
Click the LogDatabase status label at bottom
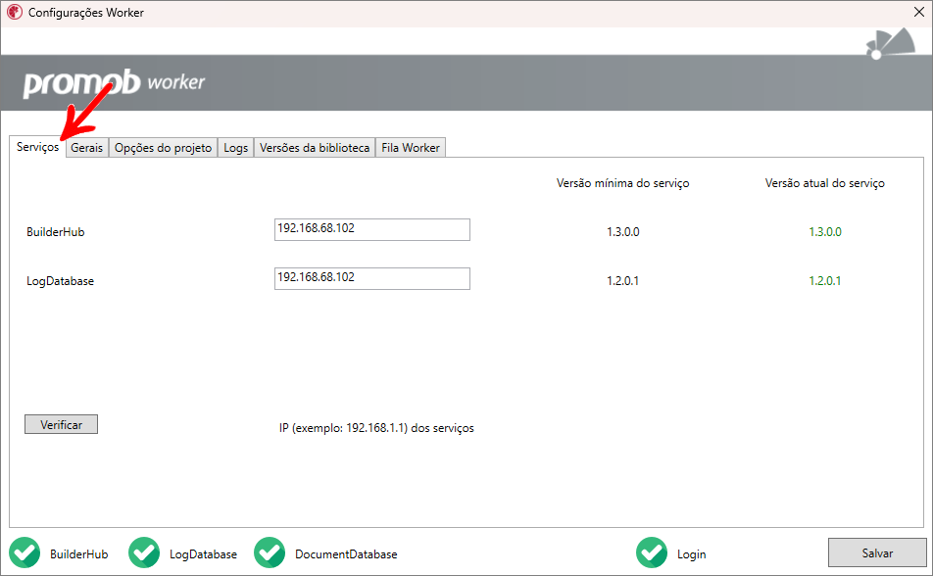pyautogui.click(x=203, y=554)
